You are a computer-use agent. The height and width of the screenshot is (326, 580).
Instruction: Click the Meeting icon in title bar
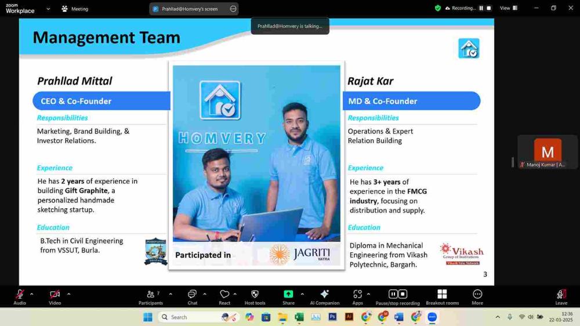[65, 9]
